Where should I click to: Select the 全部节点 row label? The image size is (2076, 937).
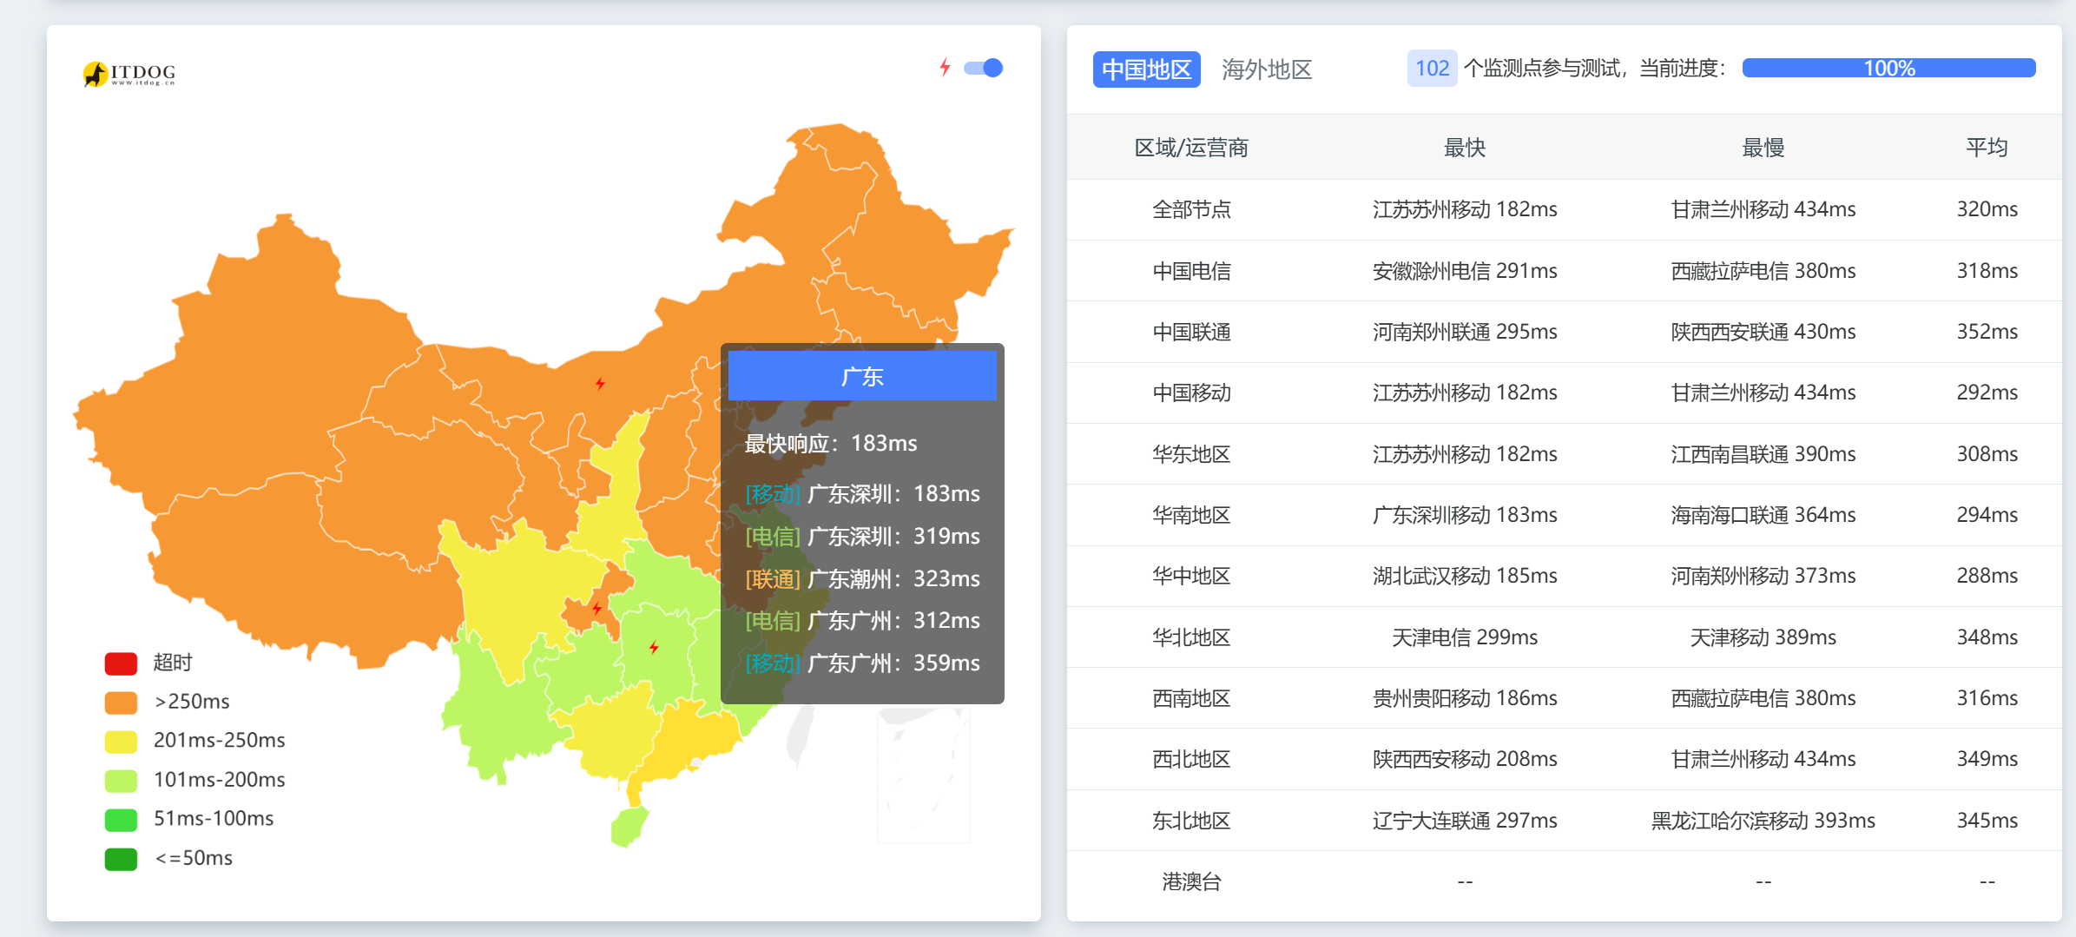coord(1191,209)
